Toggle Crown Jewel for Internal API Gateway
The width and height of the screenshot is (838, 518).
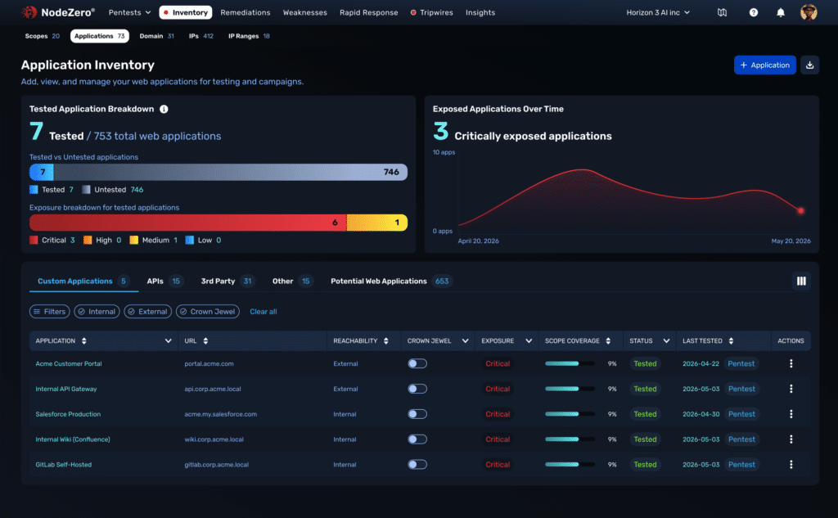[x=417, y=389]
